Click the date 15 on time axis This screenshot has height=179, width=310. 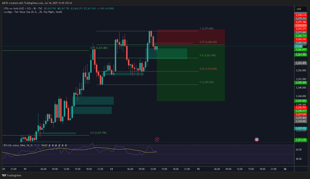pos(198,169)
